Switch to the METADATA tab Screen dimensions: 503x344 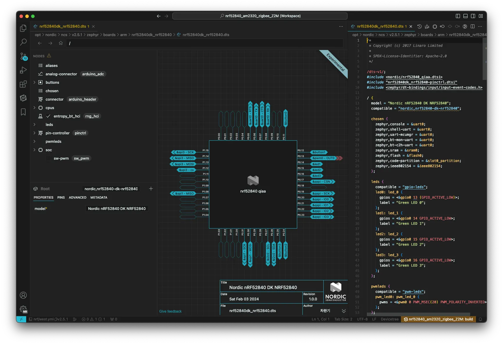[99, 197]
